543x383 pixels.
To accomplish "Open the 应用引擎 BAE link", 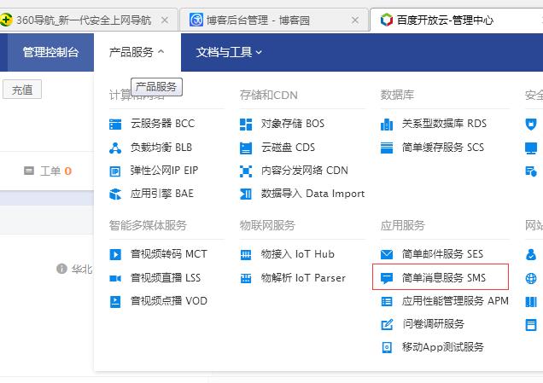I will 161,194.
